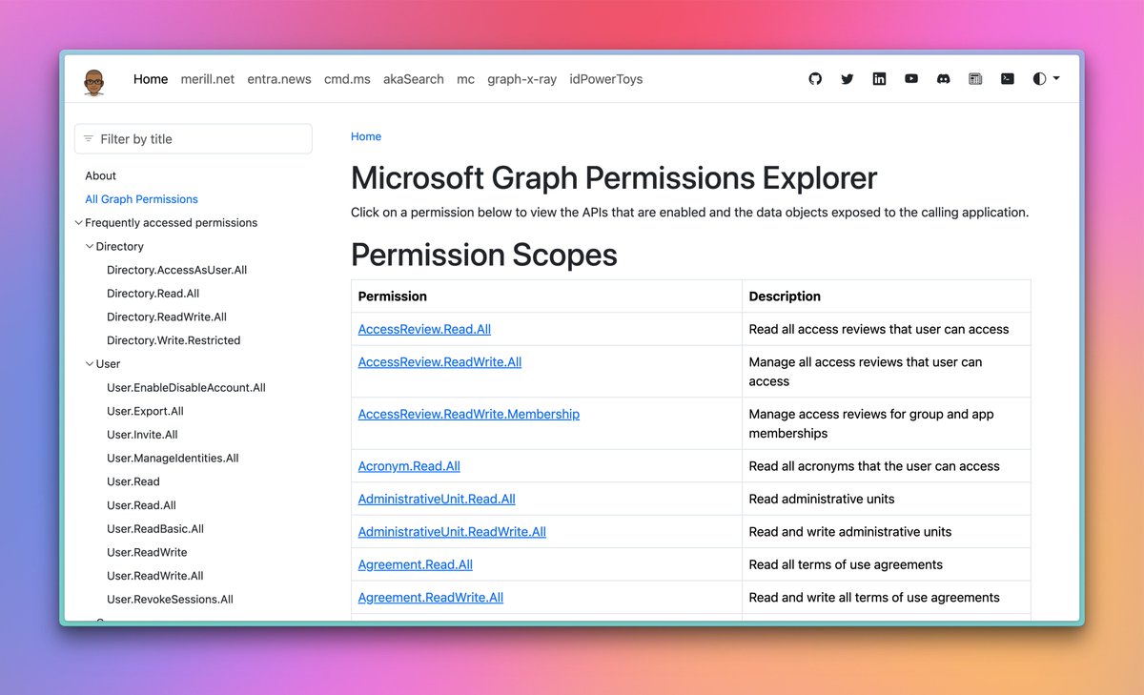Open the Twitter bird icon
Viewport: 1144px width, 695px height.
coord(847,79)
